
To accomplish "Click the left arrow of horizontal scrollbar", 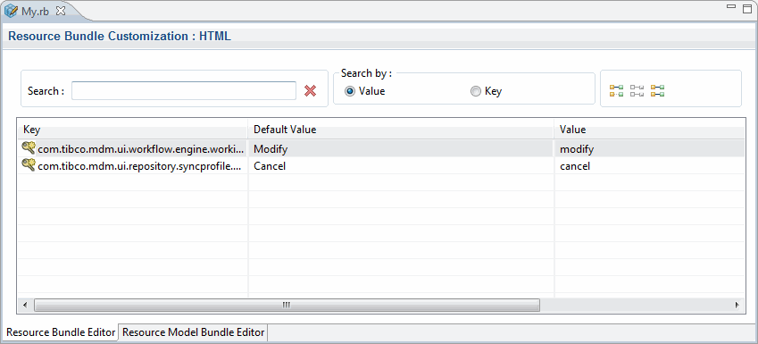I will click(x=25, y=305).
